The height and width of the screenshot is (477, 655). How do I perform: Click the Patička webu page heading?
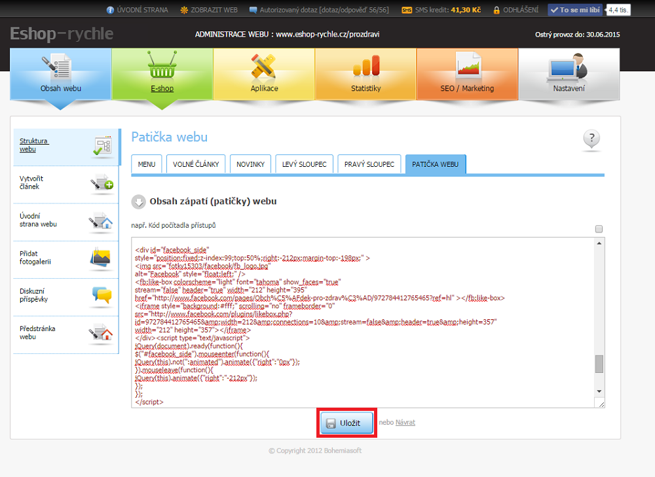(x=169, y=137)
